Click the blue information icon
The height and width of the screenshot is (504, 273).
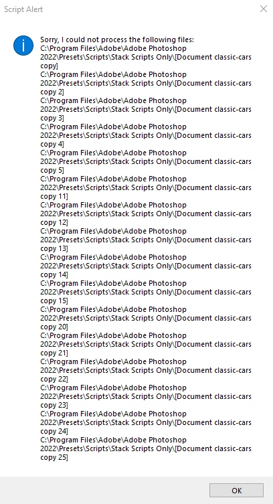tap(23, 46)
